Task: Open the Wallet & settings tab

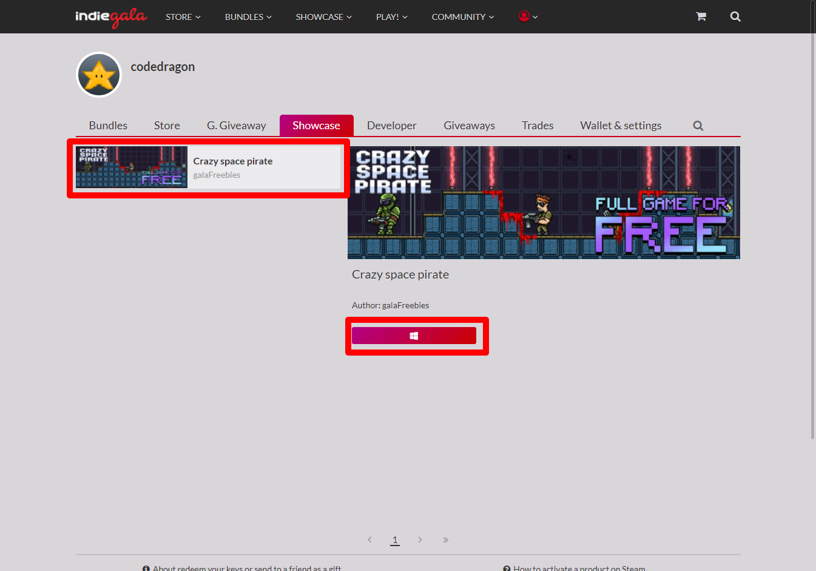Action: pos(621,126)
